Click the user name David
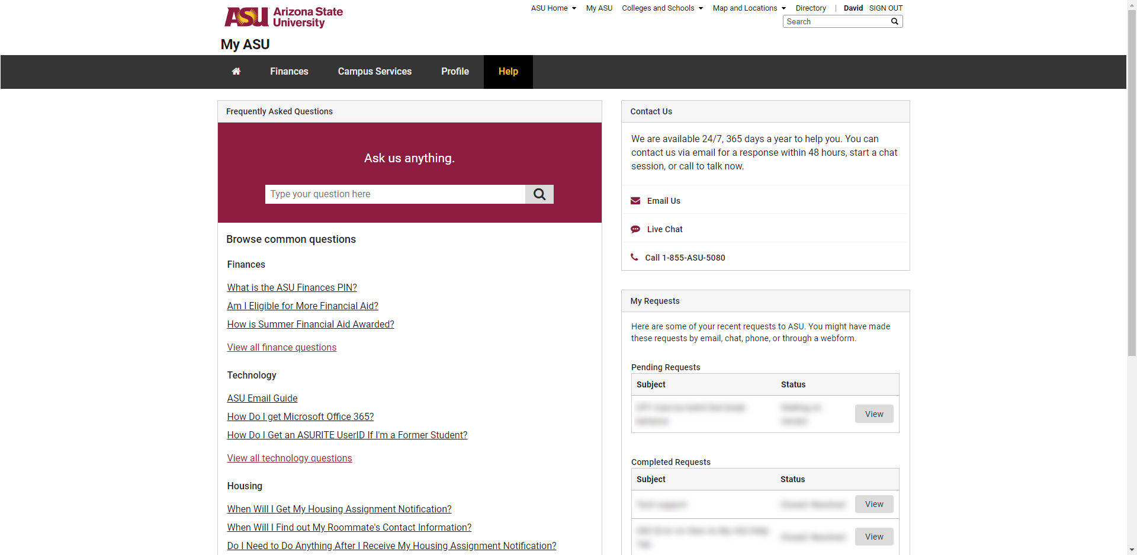 (x=853, y=8)
